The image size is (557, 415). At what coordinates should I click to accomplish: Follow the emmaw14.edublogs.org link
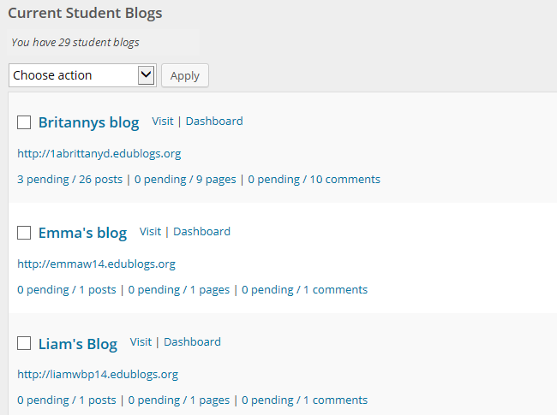pyautogui.click(x=96, y=264)
